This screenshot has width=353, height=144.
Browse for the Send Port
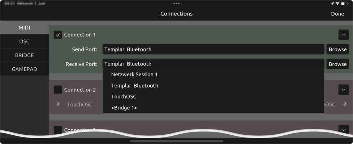click(x=337, y=49)
